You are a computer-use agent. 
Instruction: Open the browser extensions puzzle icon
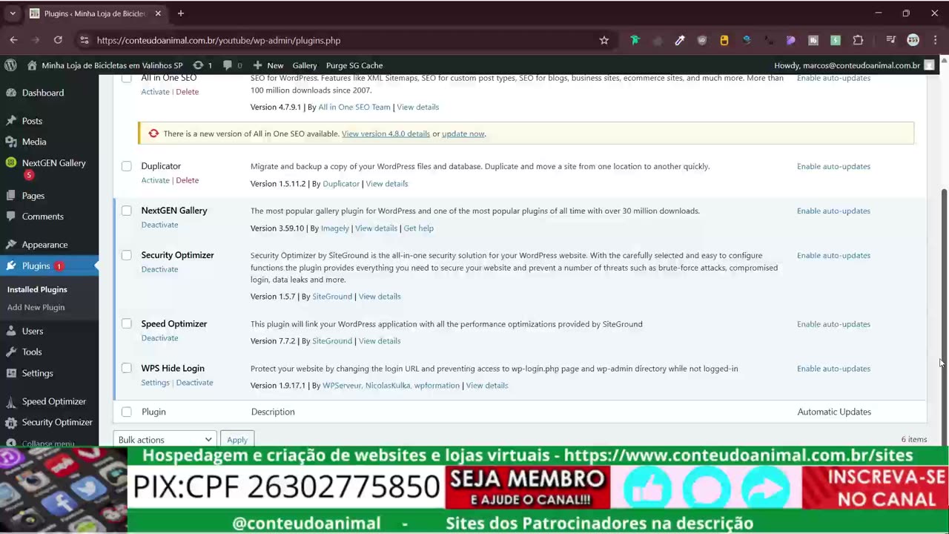tap(858, 40)
